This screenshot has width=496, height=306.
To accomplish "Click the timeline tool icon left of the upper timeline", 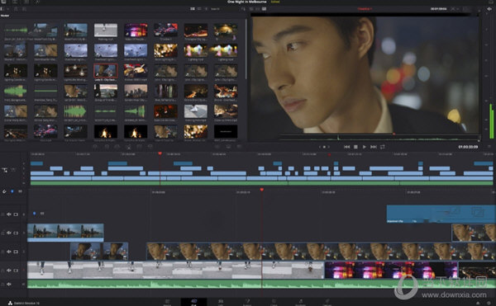I will [x=5, y=171].
